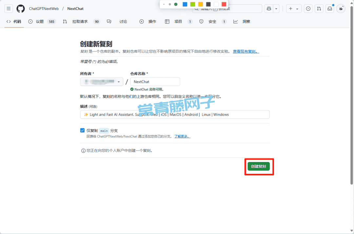The height and width of the screenshot is (234, 354).
Task: Go to the 操作 tab
Action: coord(148,22)
